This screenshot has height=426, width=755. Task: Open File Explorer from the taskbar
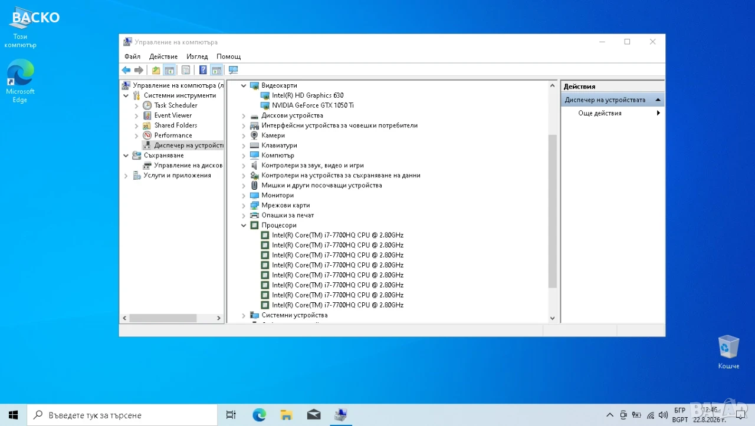coord(286,415)
